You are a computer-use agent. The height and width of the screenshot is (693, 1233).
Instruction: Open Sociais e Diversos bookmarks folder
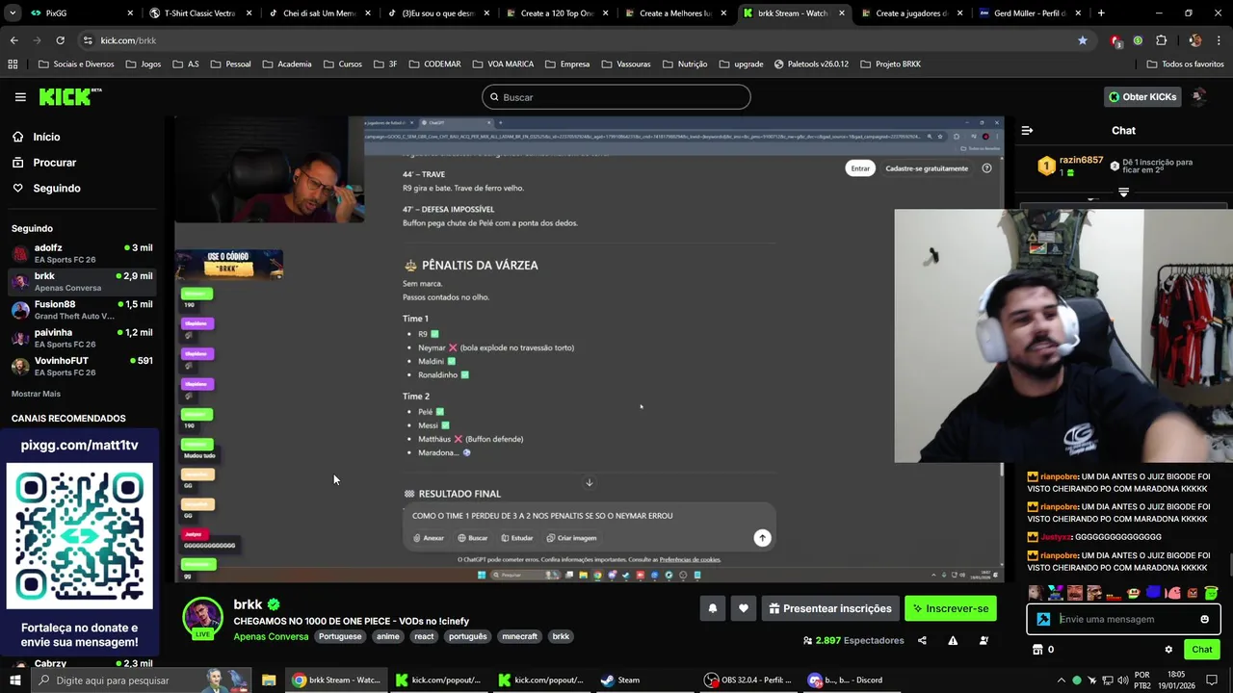(76, 64)
